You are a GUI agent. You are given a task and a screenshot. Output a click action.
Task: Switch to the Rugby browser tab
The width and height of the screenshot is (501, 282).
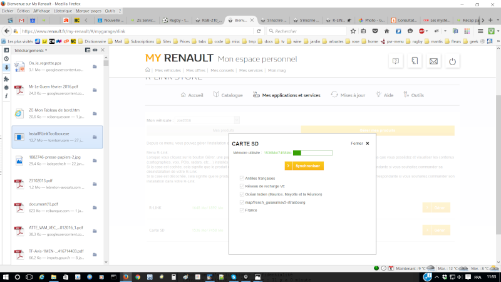[175, 20]
